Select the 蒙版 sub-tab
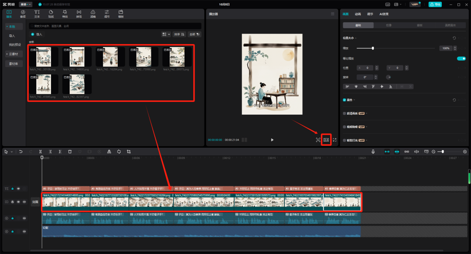 coord(420,25)
